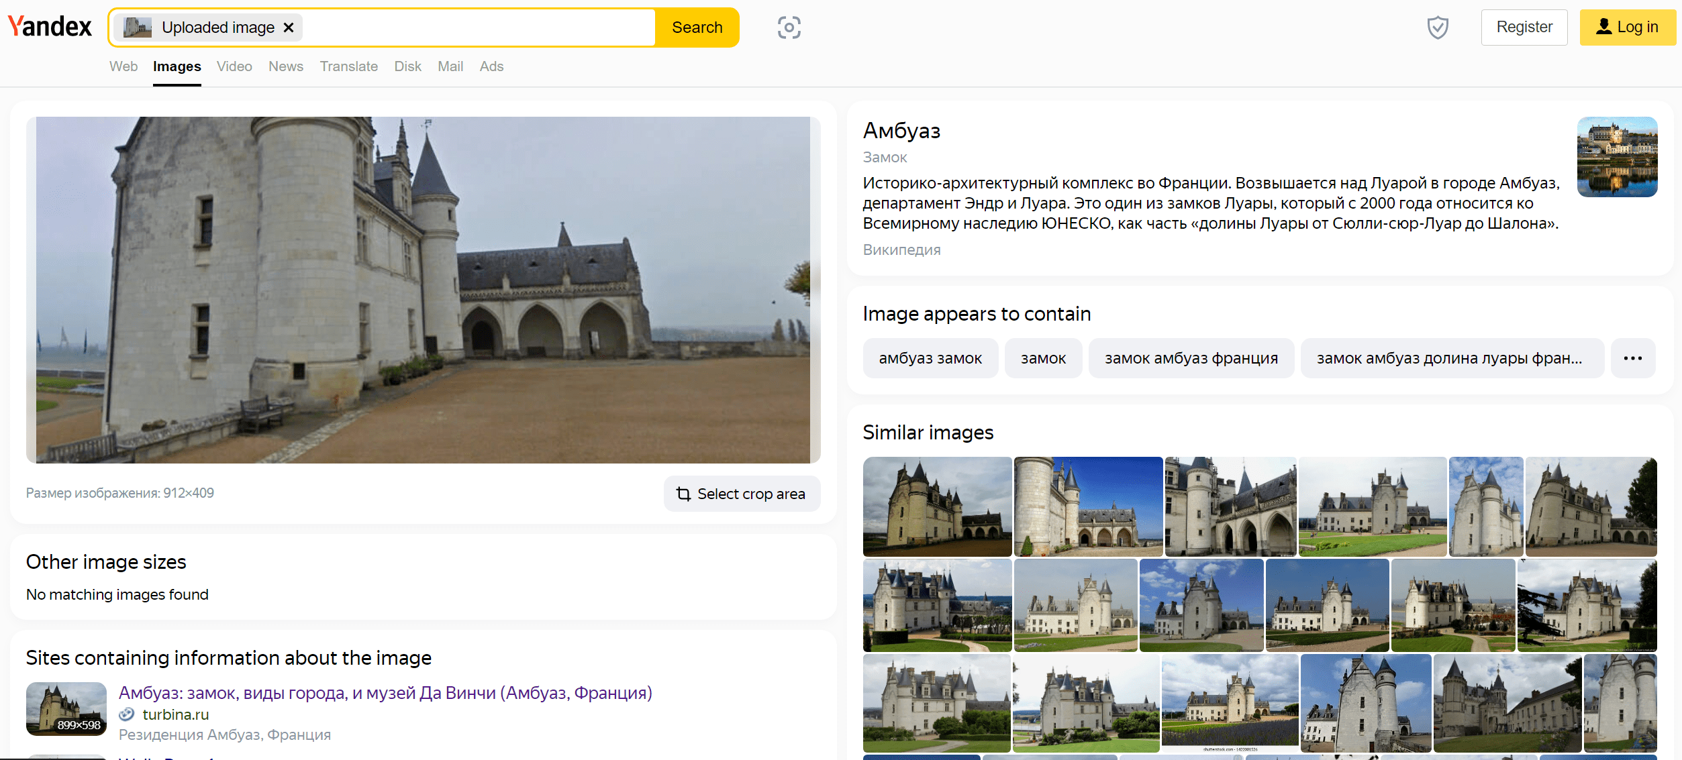This screenshot has height=760, width=1682.
Task: Select the 'замок амбуаз франция' tag
Action: pos(1191,358)
